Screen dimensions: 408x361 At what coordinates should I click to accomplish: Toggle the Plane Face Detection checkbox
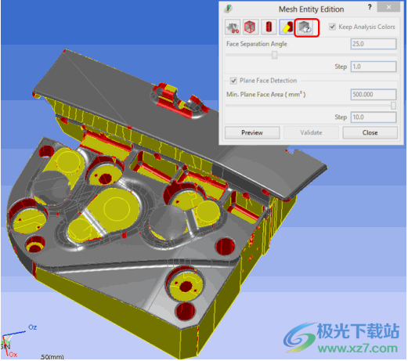click(233, 81)
